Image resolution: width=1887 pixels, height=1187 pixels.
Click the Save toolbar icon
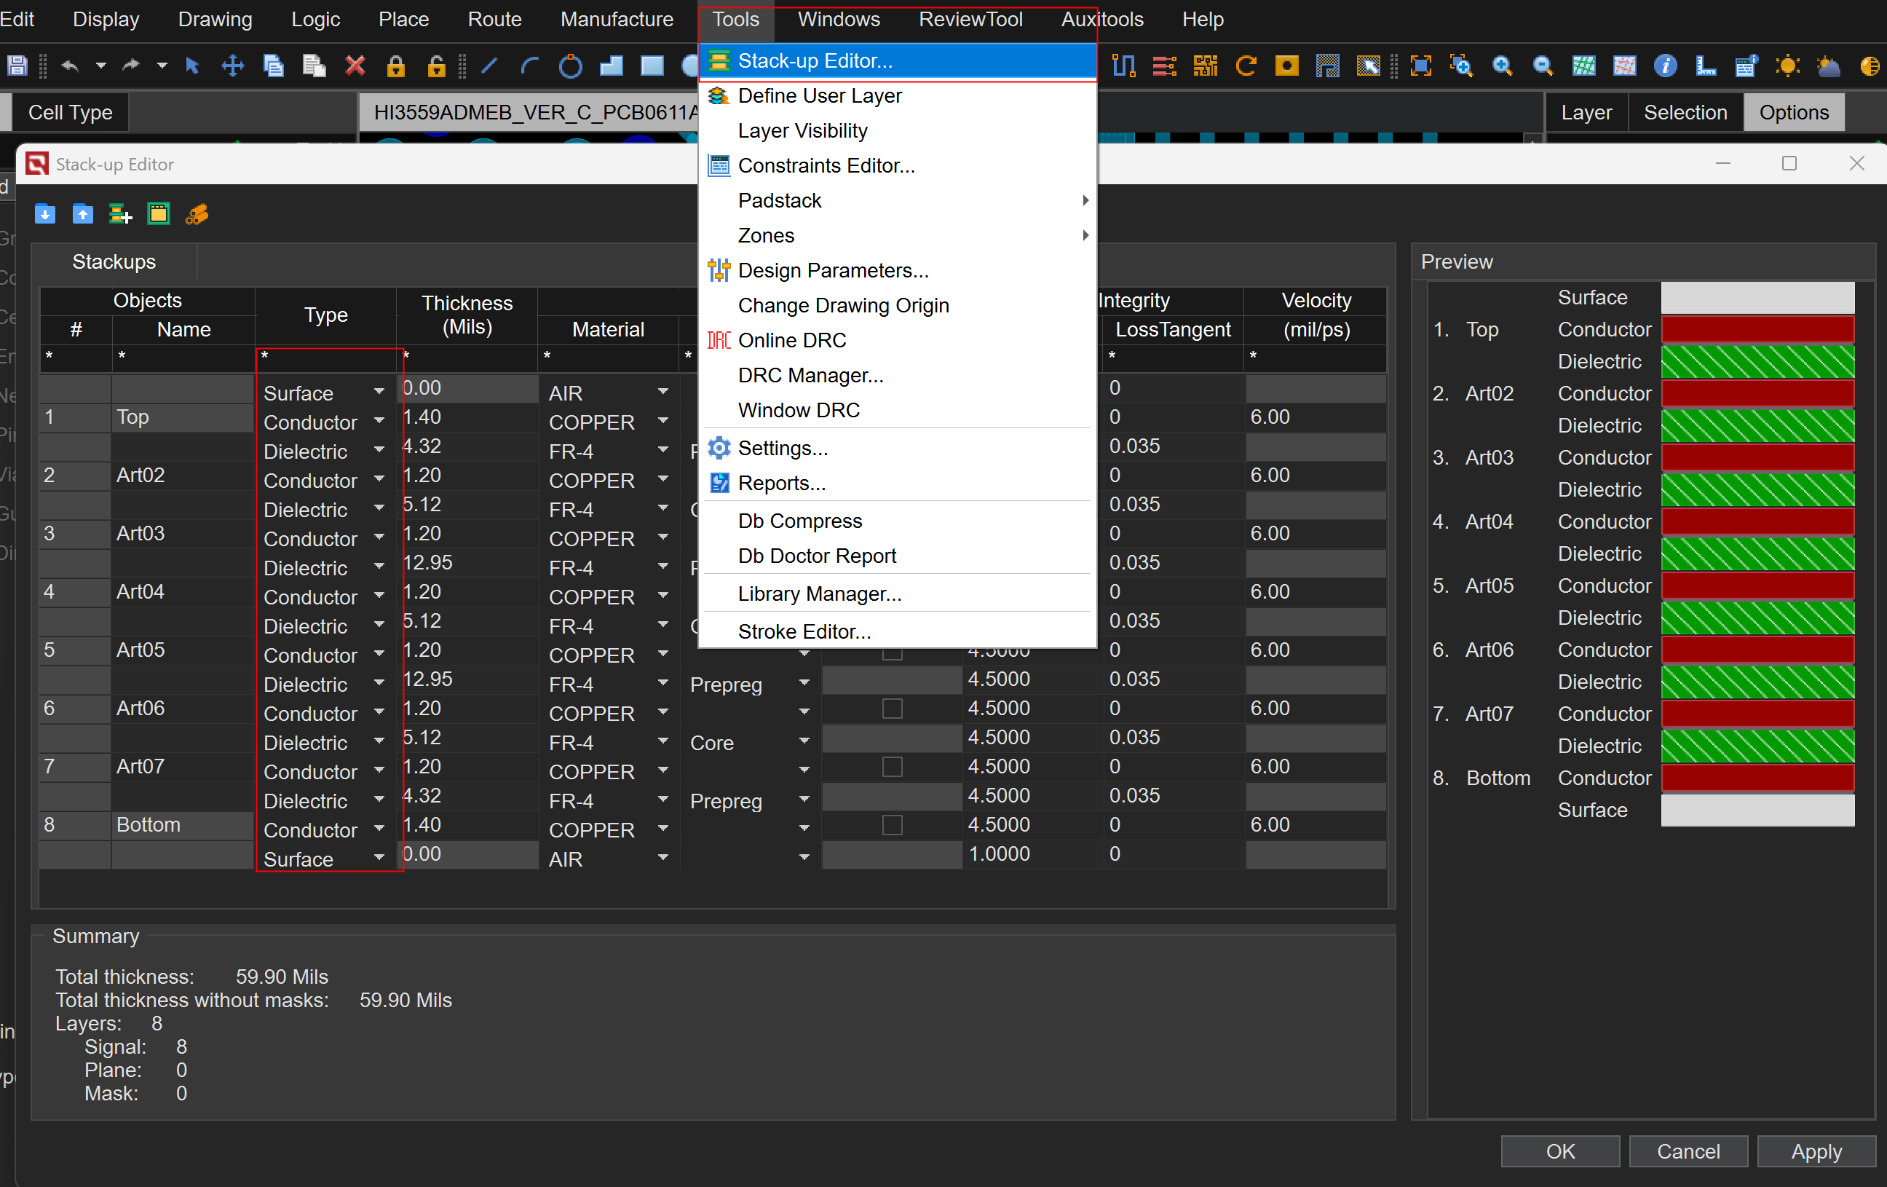point(17,66)
